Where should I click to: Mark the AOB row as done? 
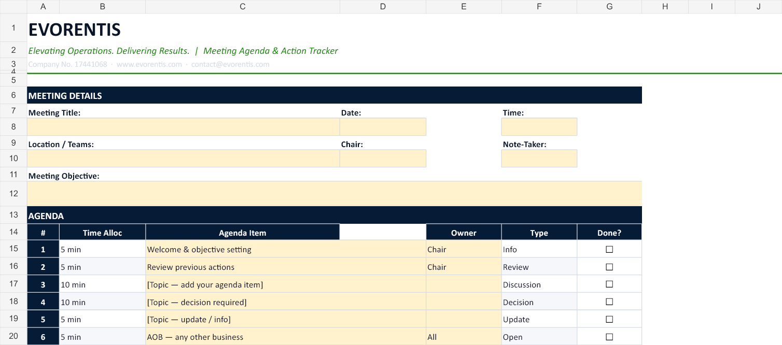(609, 337)
